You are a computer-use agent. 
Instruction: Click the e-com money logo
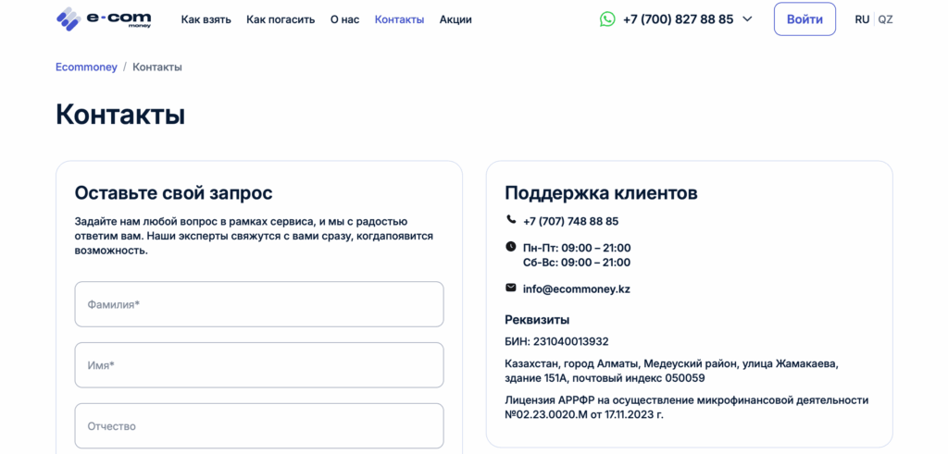[103, 18]
